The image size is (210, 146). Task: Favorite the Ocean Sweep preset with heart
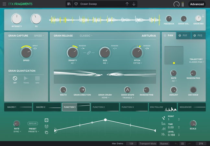76,4
